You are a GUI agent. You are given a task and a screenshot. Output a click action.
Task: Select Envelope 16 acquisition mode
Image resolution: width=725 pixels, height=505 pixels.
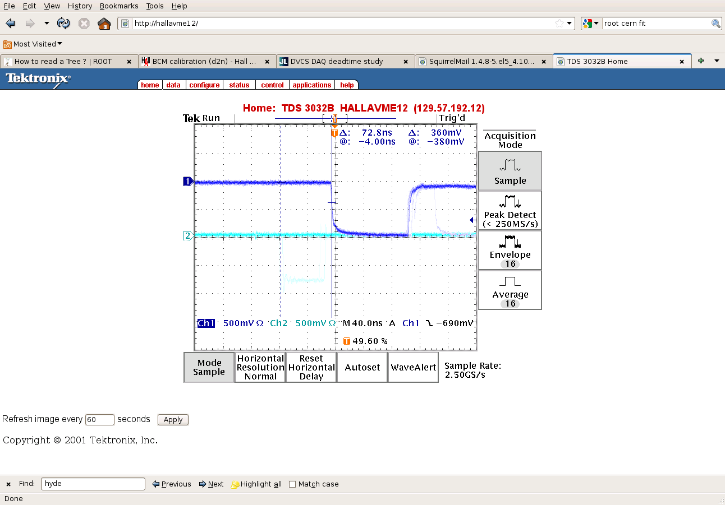coord(510,251)
